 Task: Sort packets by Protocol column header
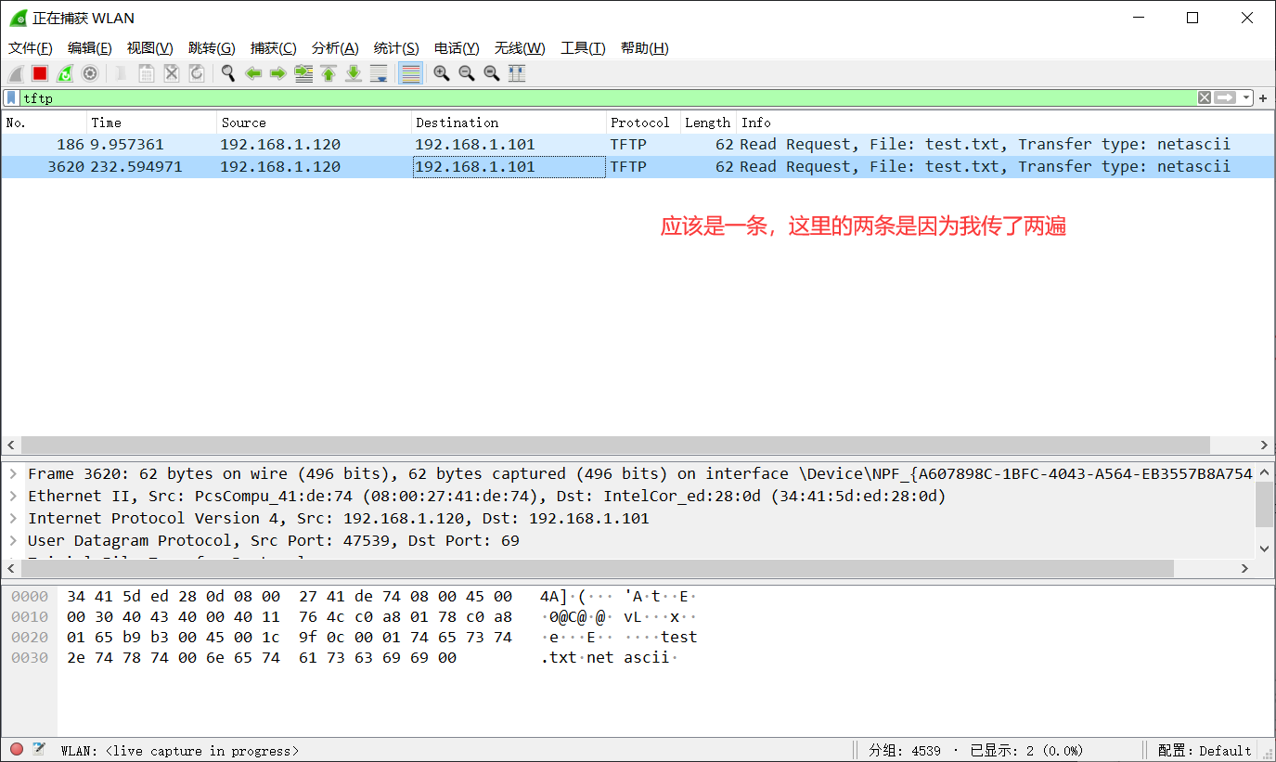point(639,123)
